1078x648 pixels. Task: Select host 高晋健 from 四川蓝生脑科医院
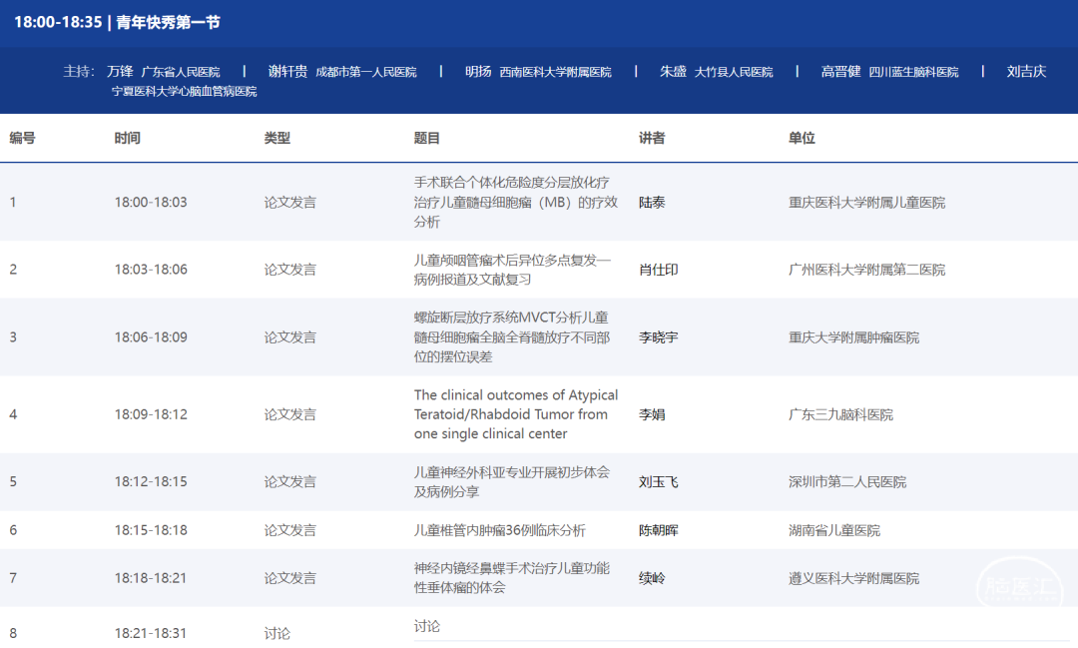coord(840,72)
